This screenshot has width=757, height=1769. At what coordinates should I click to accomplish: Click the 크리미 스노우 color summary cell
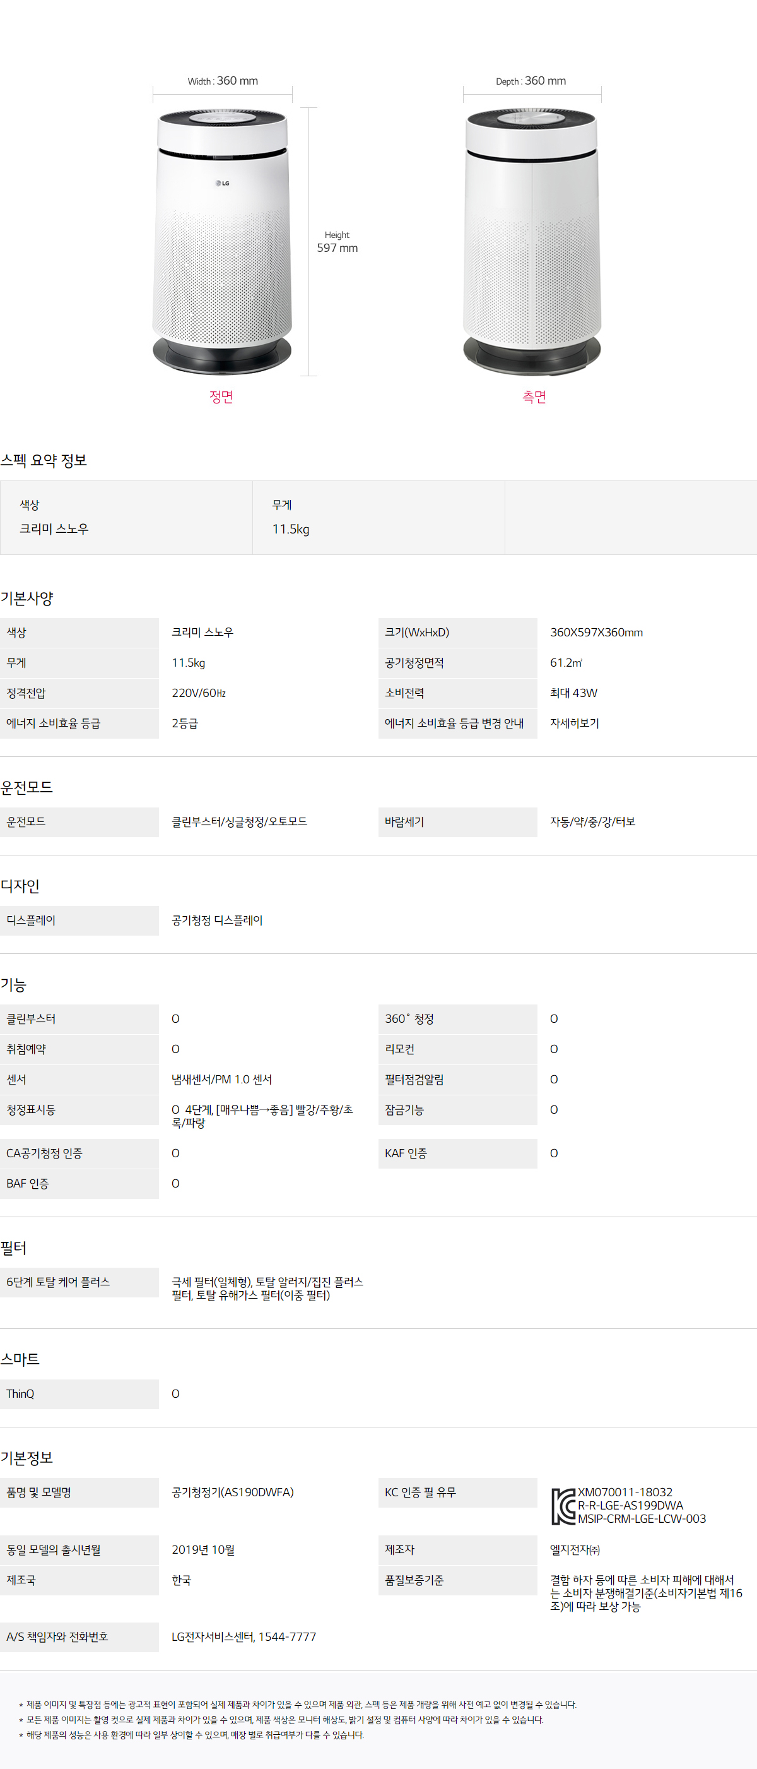click(54, 529)
